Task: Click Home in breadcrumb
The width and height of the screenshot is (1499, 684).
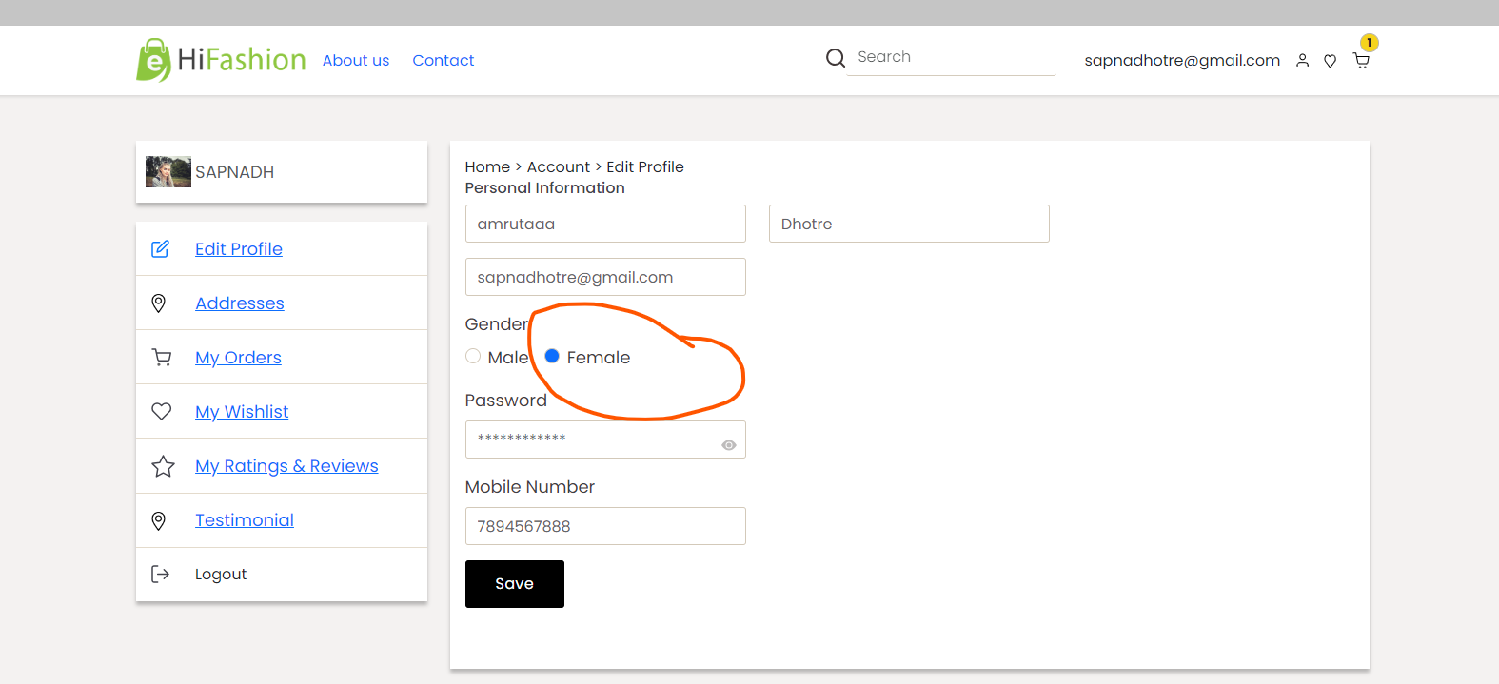Action: [x=487, y=167]
